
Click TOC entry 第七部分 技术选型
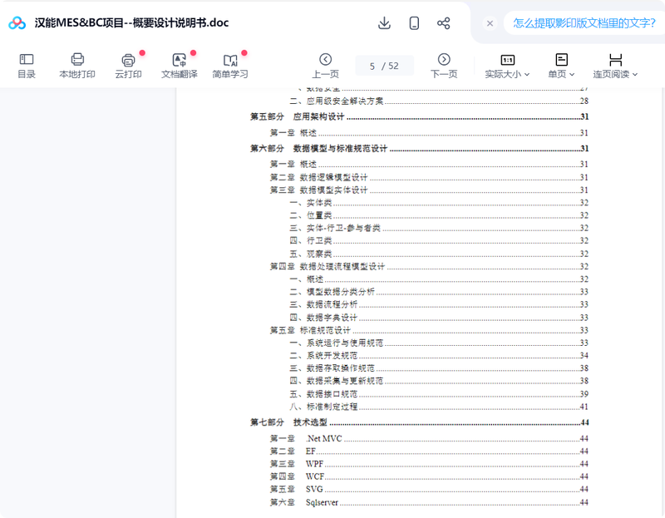(x=419, y=422)
